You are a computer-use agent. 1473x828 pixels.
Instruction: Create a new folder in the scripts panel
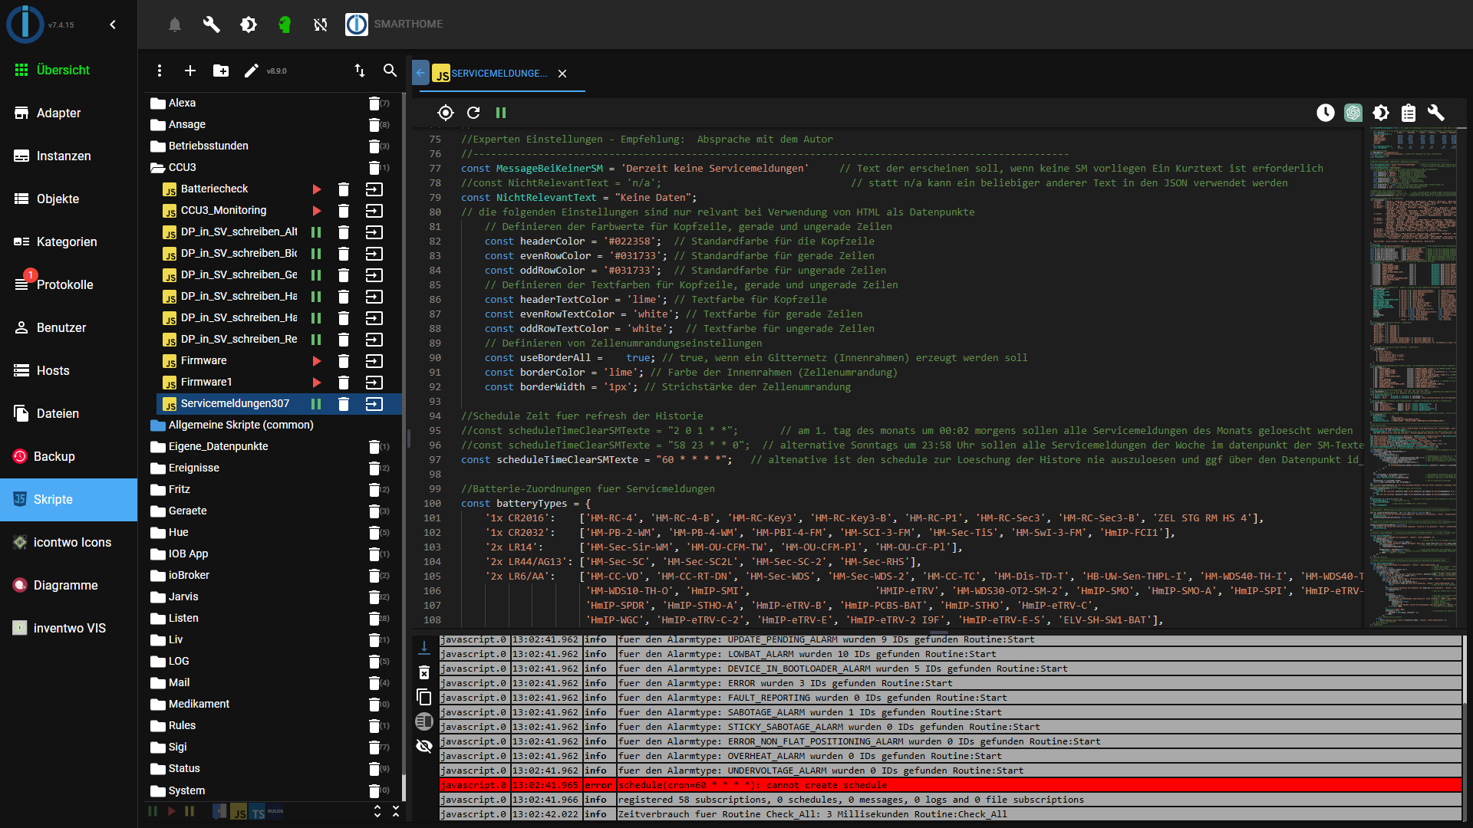pyautogui.click(x=221, y=71)
